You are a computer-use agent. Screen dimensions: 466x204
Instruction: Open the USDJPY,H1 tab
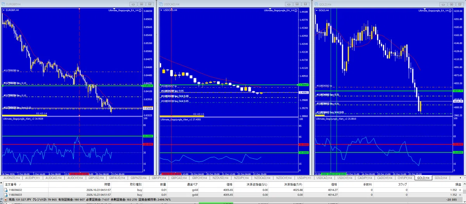(x=303, y=178)
